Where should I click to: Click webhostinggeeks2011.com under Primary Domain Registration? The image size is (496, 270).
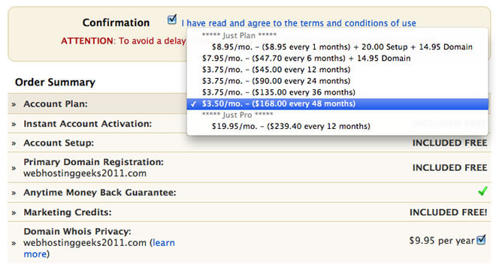point(85,173)
